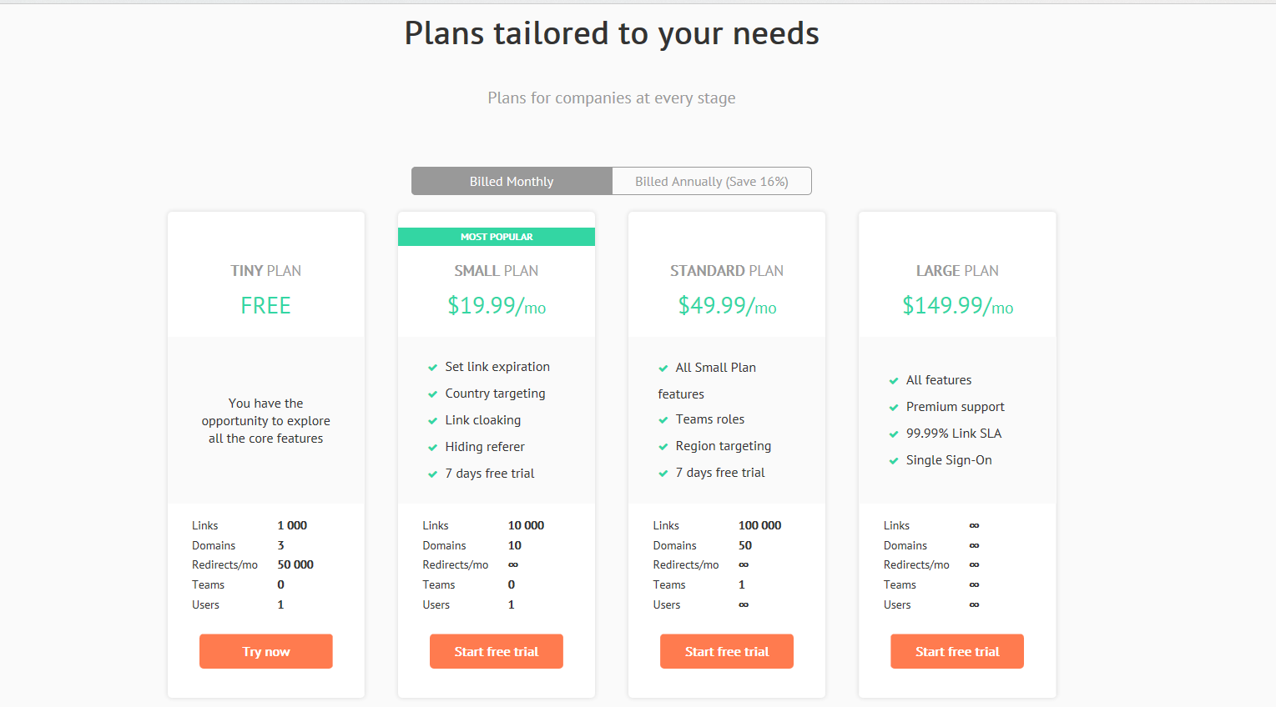Image resolution: width=1276 pixels, height=707 pixels.
Task: Click the $149.99/mo Large Plan price
Action: click(x=957, y=306)
